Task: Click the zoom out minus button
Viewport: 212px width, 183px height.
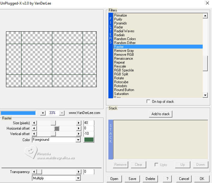Action: (x=62, y=113)
